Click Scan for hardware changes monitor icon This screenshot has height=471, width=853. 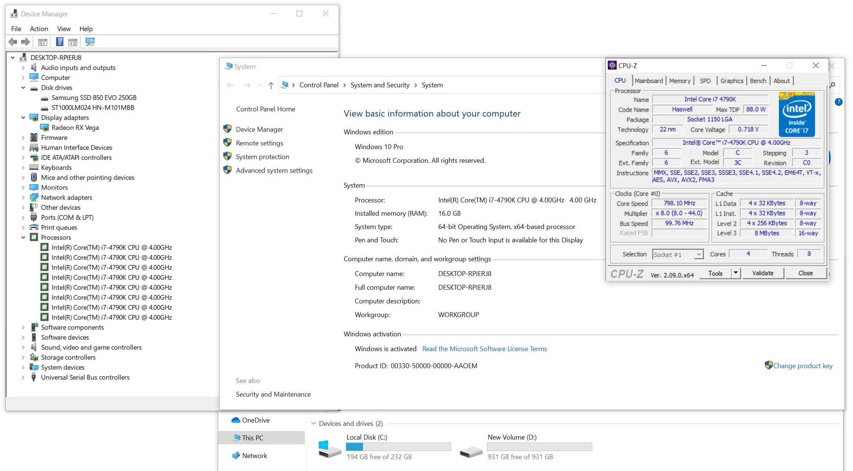pos(90,42)
